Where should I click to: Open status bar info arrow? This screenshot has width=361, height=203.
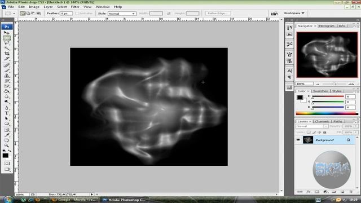(91, 195)
